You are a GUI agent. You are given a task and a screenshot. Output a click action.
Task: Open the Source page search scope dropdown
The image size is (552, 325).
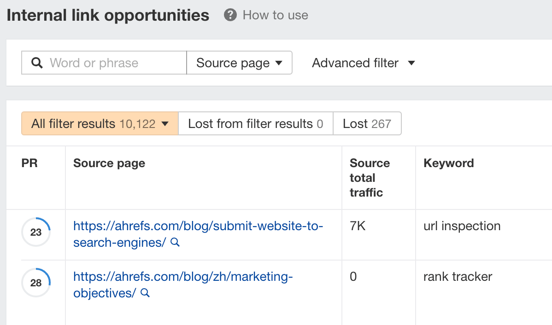(239, 63)
